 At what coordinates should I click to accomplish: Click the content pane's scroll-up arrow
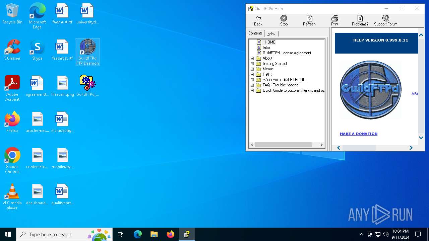click(x=421, y=35)
